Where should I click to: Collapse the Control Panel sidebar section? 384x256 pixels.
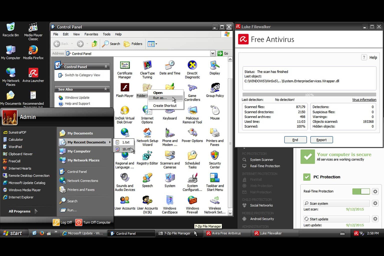click(106, 66)
